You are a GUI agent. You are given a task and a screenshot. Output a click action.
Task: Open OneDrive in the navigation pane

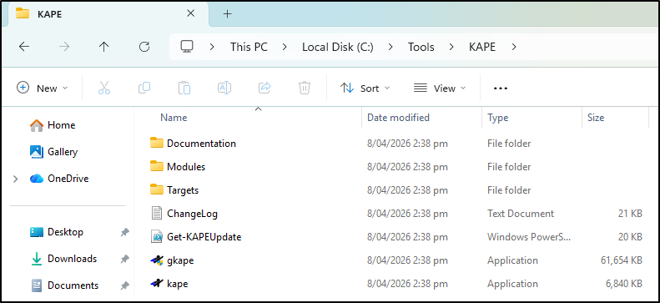click(x=59, y=179)
